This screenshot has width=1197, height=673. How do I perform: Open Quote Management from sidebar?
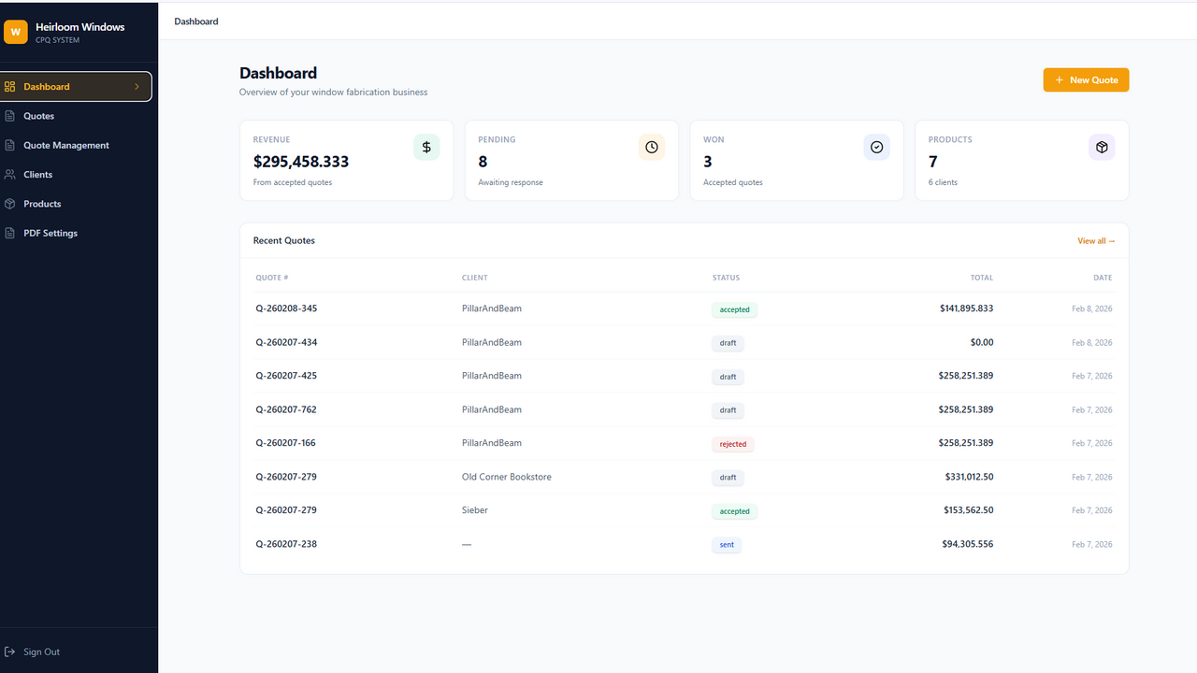76,145
